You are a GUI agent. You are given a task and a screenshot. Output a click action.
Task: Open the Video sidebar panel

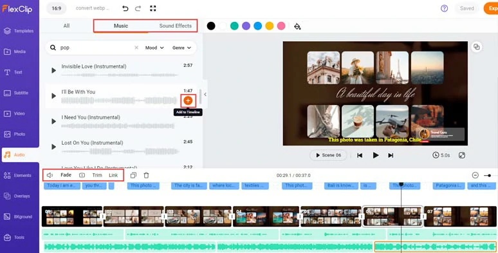(x=15, y=113)
